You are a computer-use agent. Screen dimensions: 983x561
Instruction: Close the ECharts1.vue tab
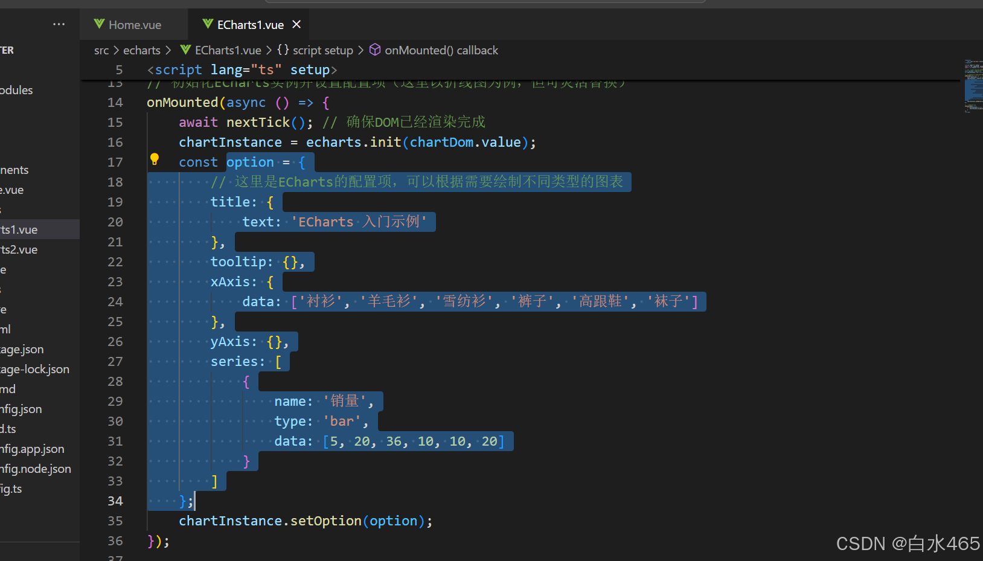click(x=296, y=24)
